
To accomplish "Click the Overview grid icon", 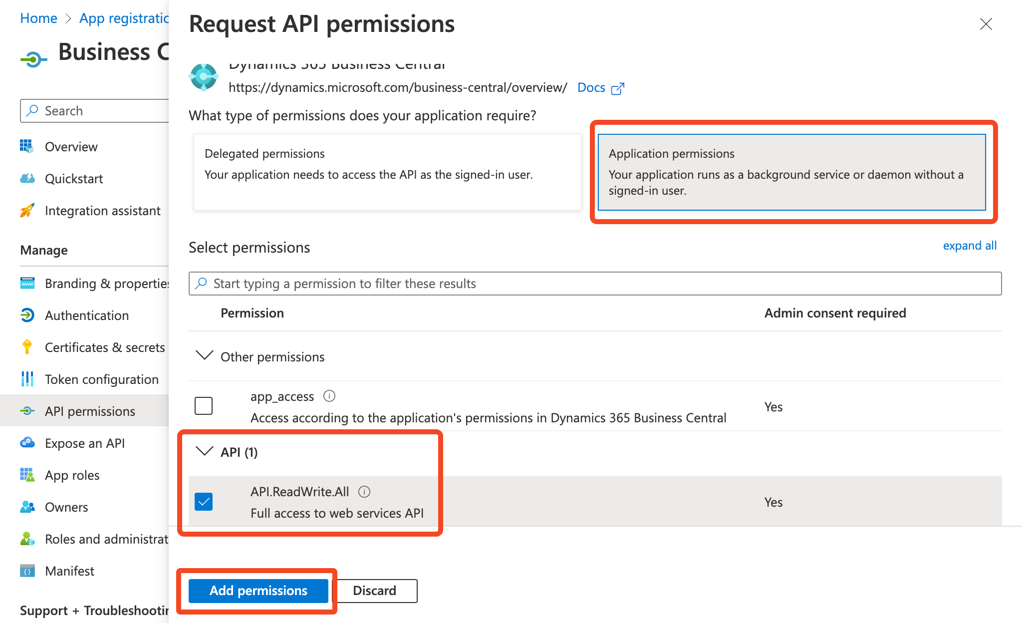I will 27,146.
